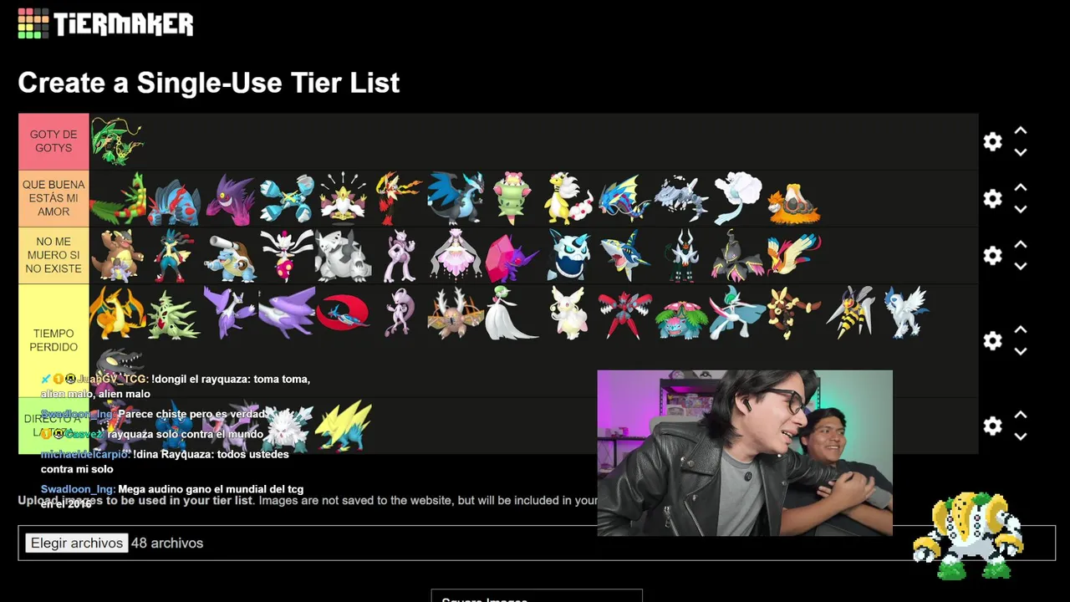Select Mega Diancie image in third tier
The width and height of the screenshot is (1070, 602).
456,255
